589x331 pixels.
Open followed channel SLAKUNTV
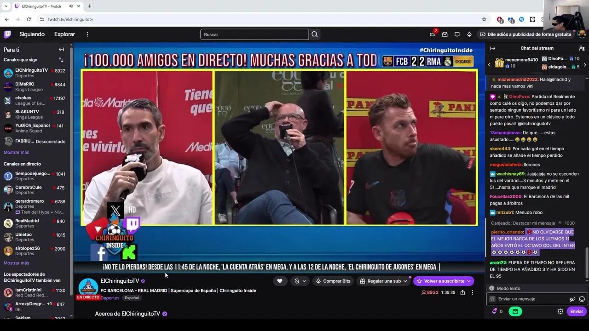coord(35,114)
